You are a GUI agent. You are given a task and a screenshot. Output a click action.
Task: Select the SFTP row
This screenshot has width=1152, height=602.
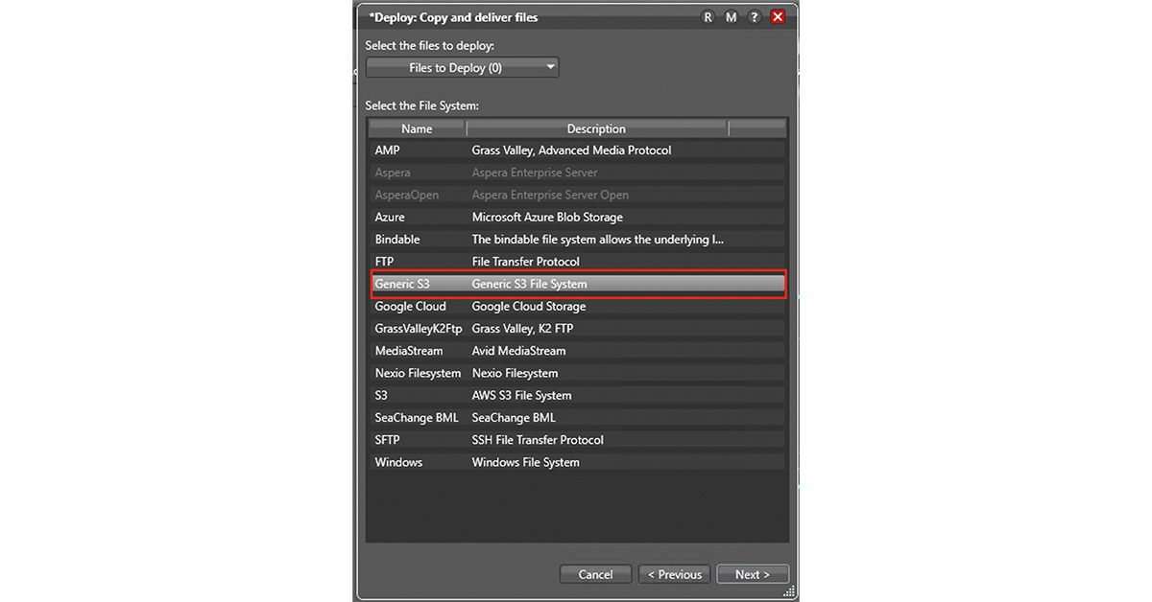[x=578, y=439]
